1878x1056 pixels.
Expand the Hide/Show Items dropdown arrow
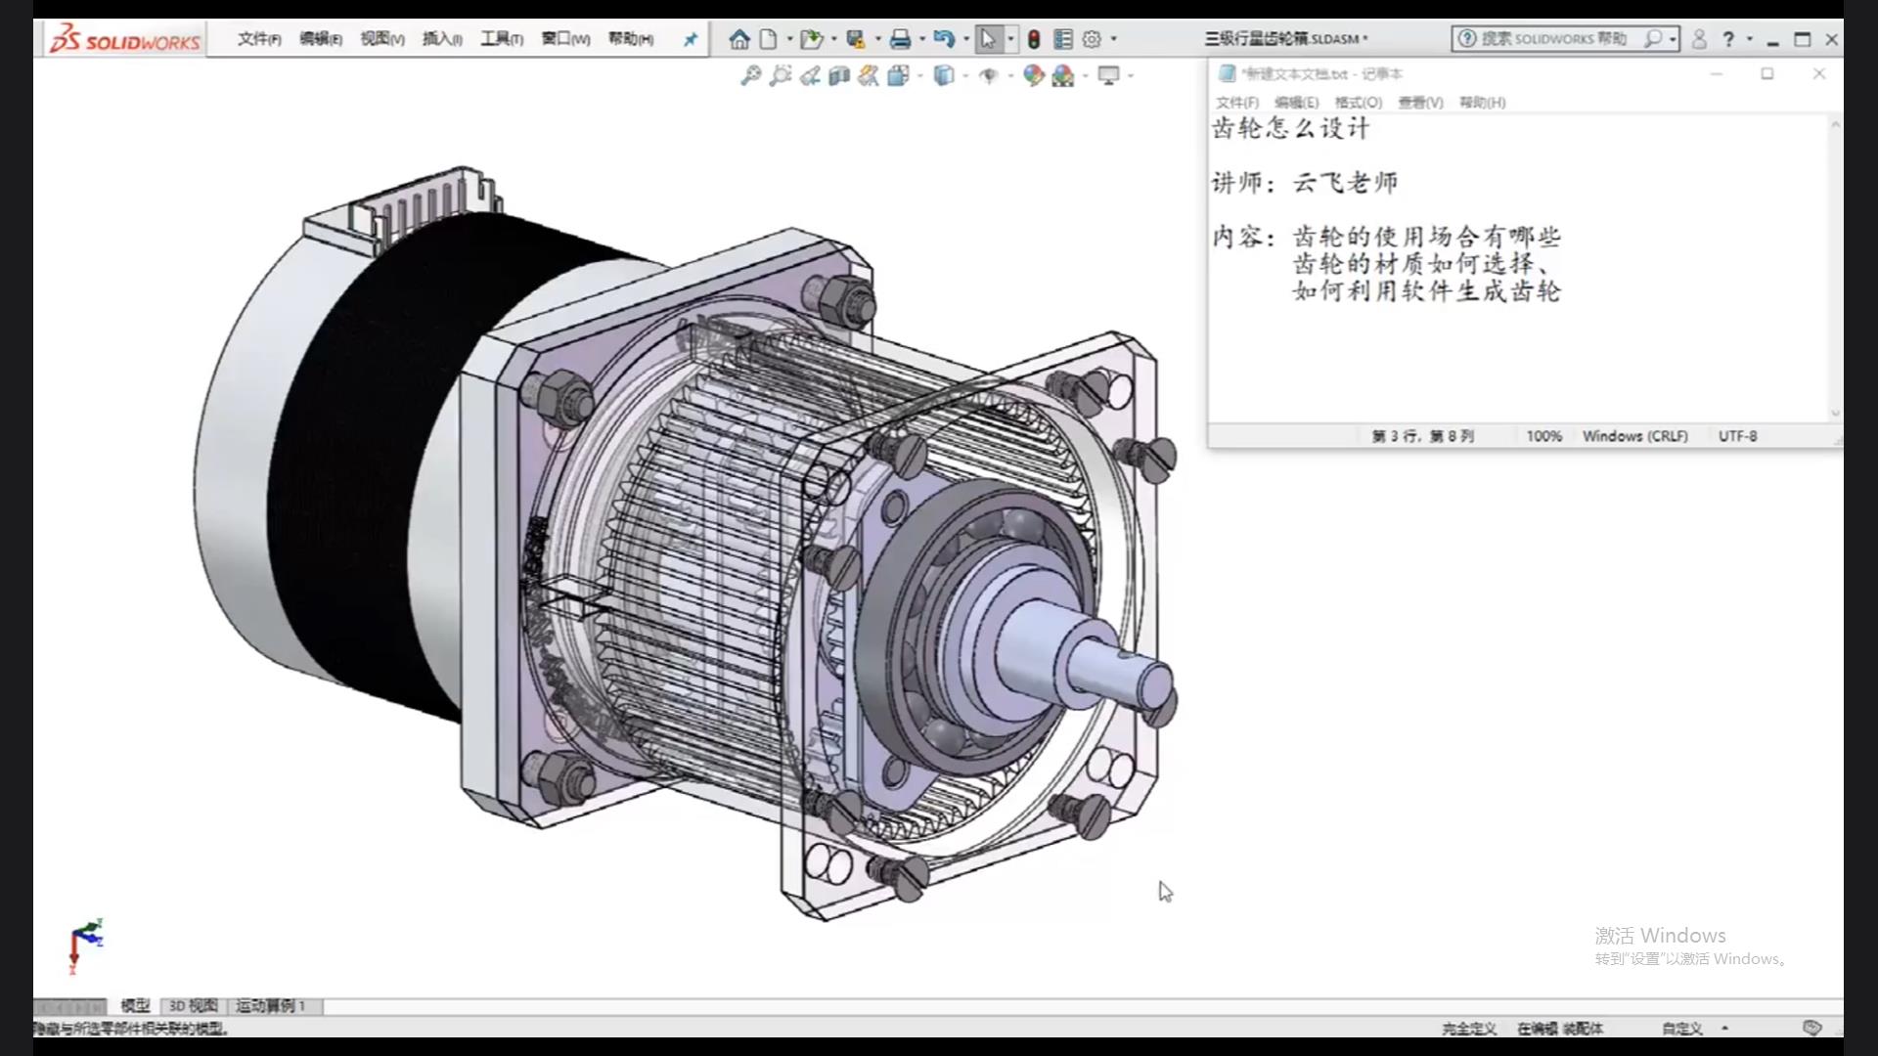[x=1010, y=75]
